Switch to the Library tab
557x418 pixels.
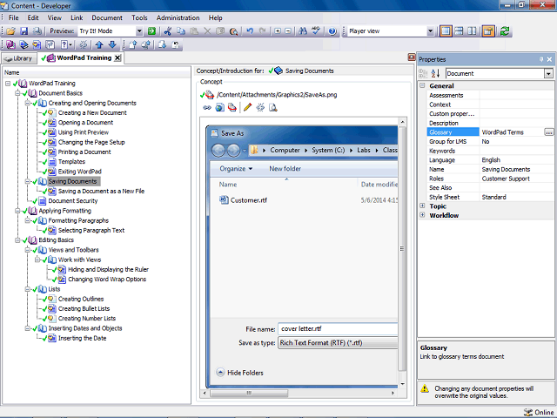coord(19,58)
